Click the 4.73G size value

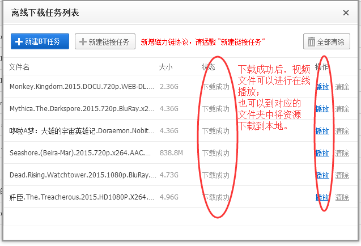tap(169, 175)
